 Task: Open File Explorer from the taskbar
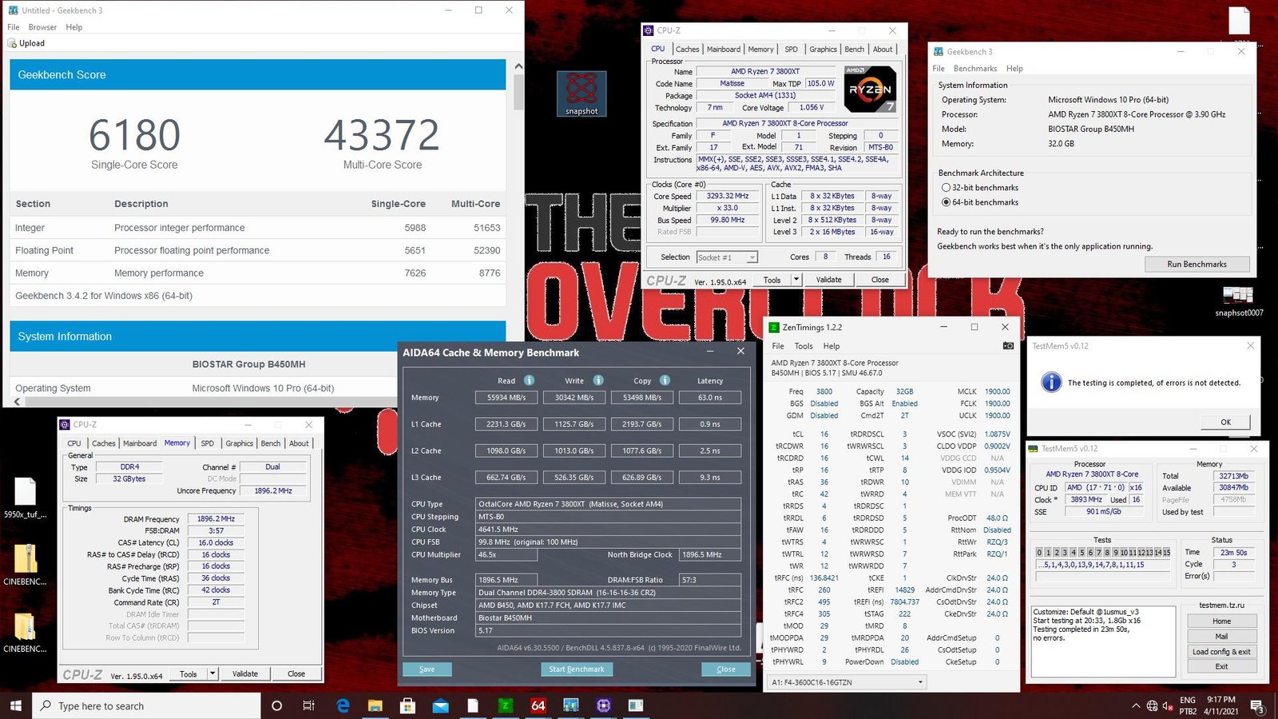(x=375, y=705)
